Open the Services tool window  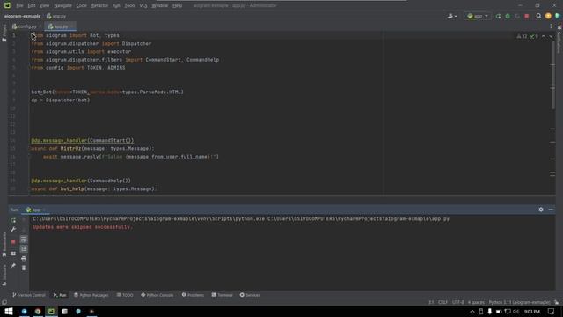coord(250,295)
